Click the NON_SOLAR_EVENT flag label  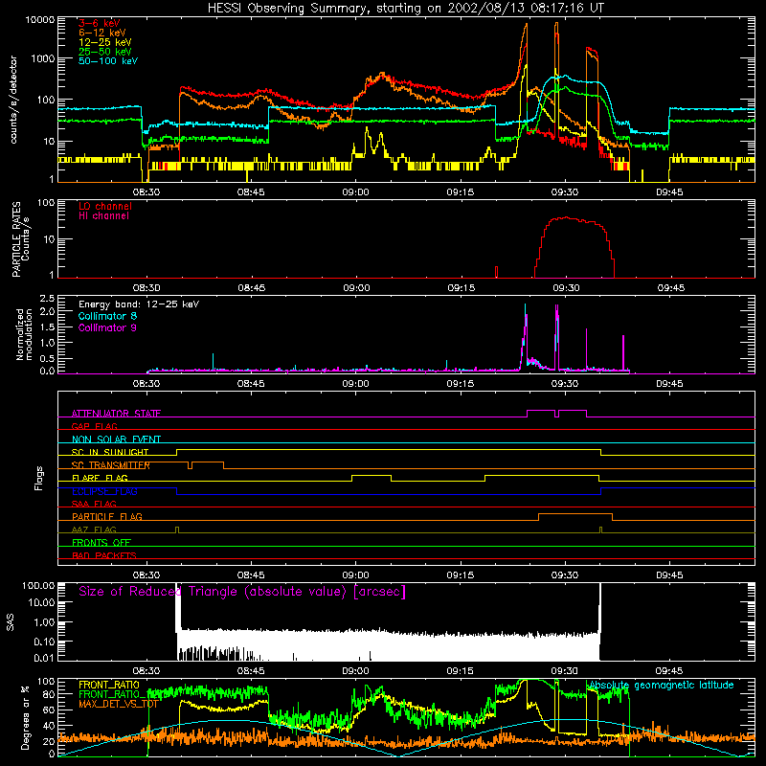(116, 439)
